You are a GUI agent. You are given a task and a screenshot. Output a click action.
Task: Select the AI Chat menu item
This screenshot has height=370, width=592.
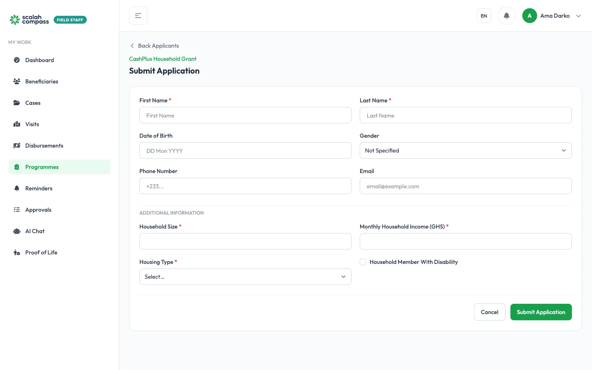tap(59, 231)
